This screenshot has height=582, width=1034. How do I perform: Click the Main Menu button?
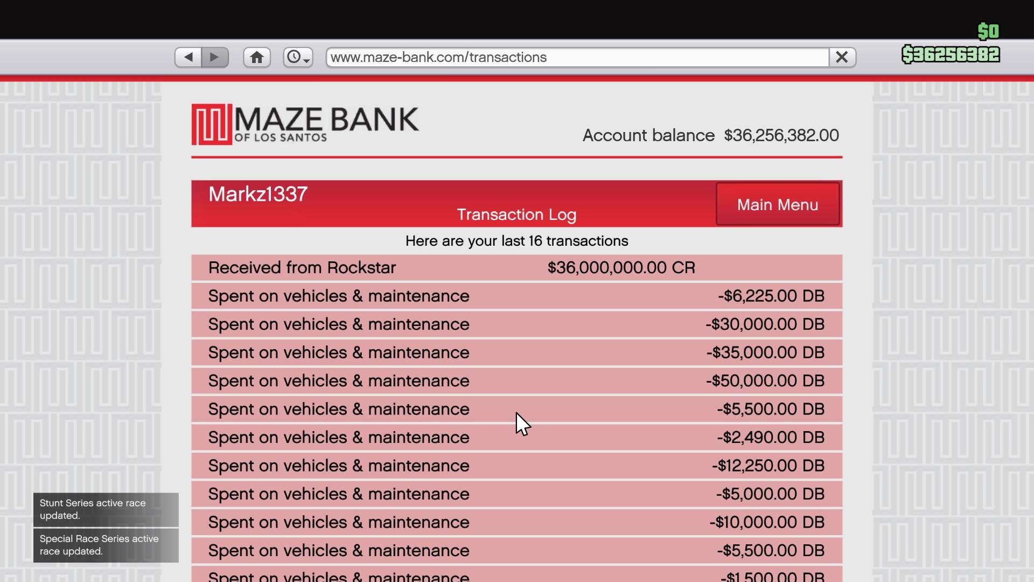coord(777,204)
